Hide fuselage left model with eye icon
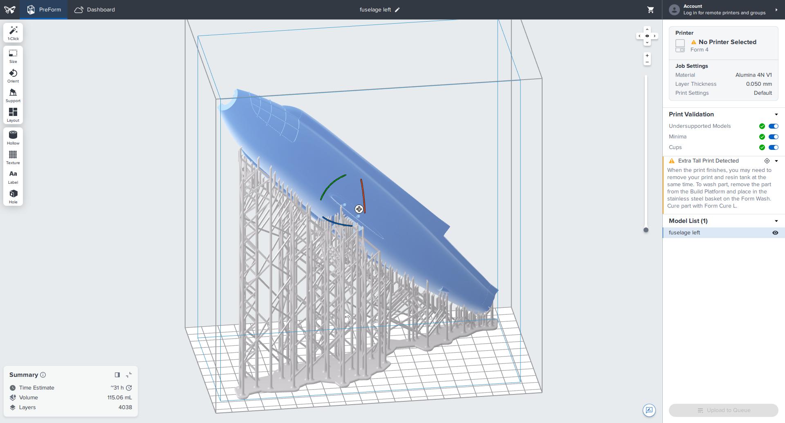 point(775,233)
